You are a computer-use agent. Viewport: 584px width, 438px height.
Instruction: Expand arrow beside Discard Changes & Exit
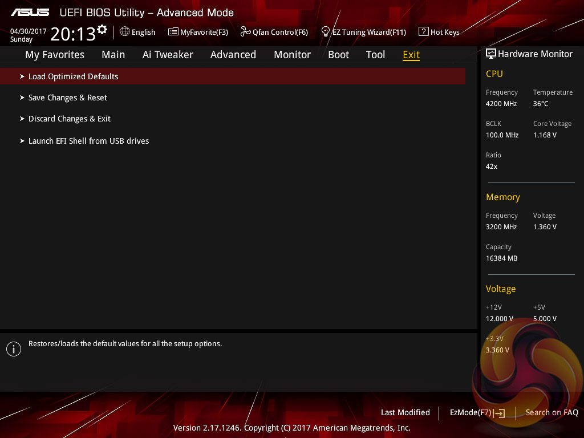coord(22,119)
